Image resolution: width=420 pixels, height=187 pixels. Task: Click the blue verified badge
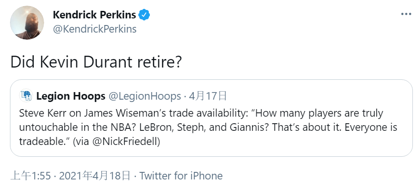pyautogui.click(x=144, y=15)
